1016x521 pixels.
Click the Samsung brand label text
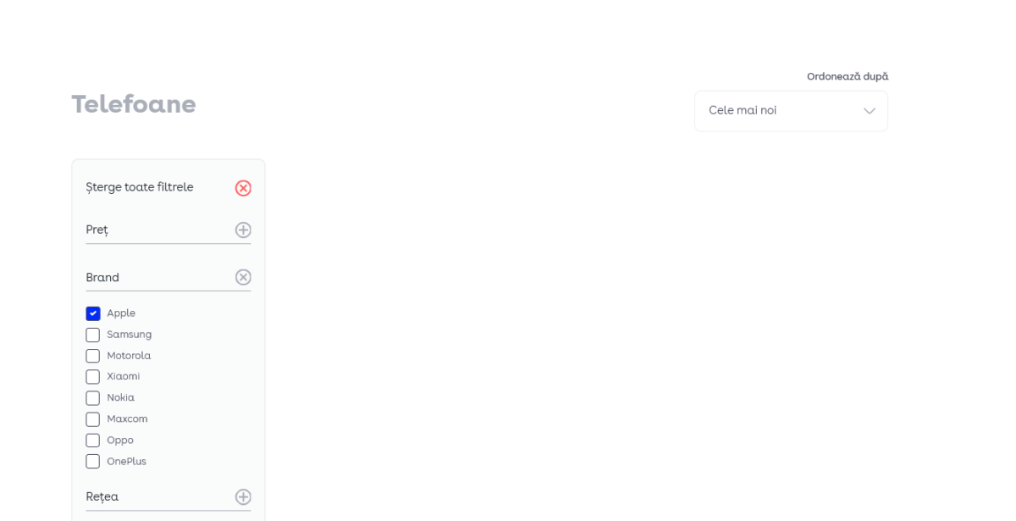click(x=130, y=335)
